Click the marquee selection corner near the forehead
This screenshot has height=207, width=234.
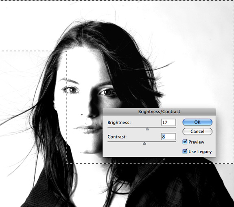(x=67, y=51)
